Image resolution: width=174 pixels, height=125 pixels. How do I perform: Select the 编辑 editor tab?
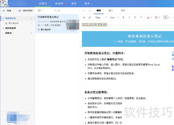coord(99,11)
